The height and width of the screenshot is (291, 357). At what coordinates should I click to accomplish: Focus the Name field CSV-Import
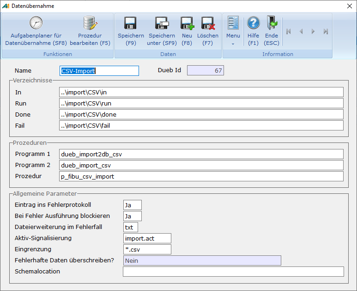click(x=99, y=71)
